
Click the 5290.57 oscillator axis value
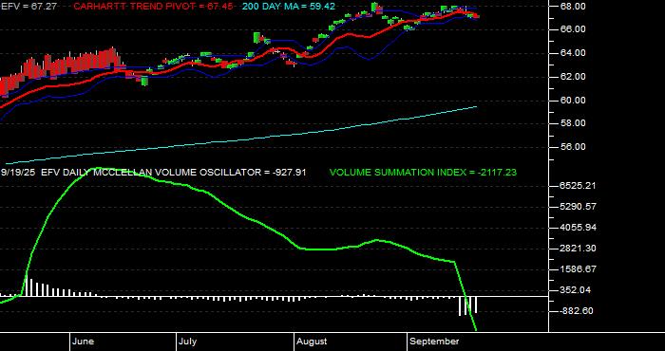pyautogui.click(x=579, y=207)
